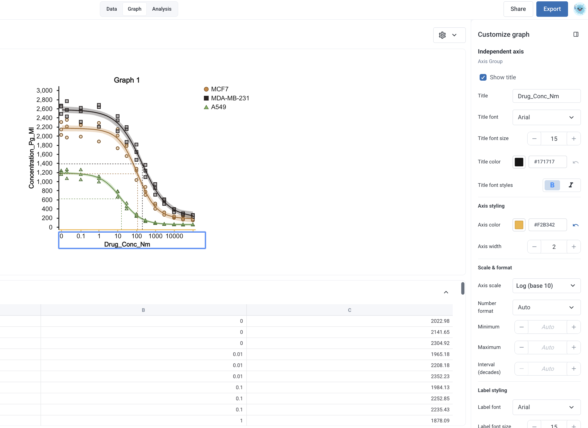The image size is (588, 428).
Task: Reset the title color to default
Action: coord(575,162)
